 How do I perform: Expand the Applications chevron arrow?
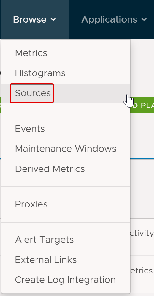[144, 19]
